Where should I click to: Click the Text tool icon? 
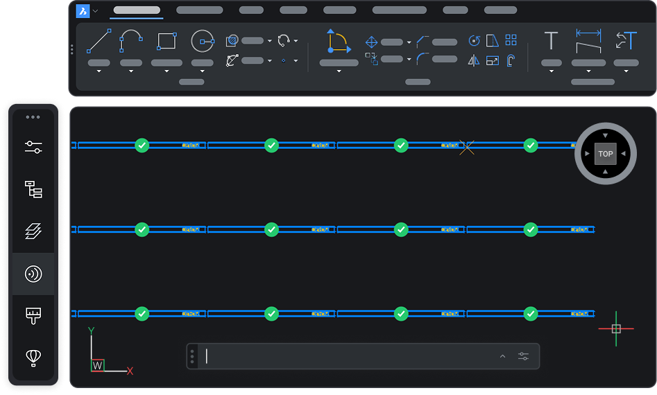[551, 41]
